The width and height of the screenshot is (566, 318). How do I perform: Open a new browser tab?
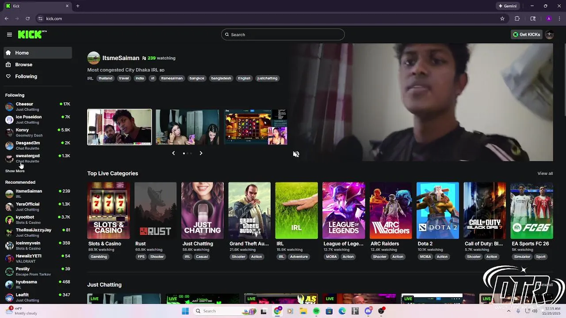click(x=77, y=6)
